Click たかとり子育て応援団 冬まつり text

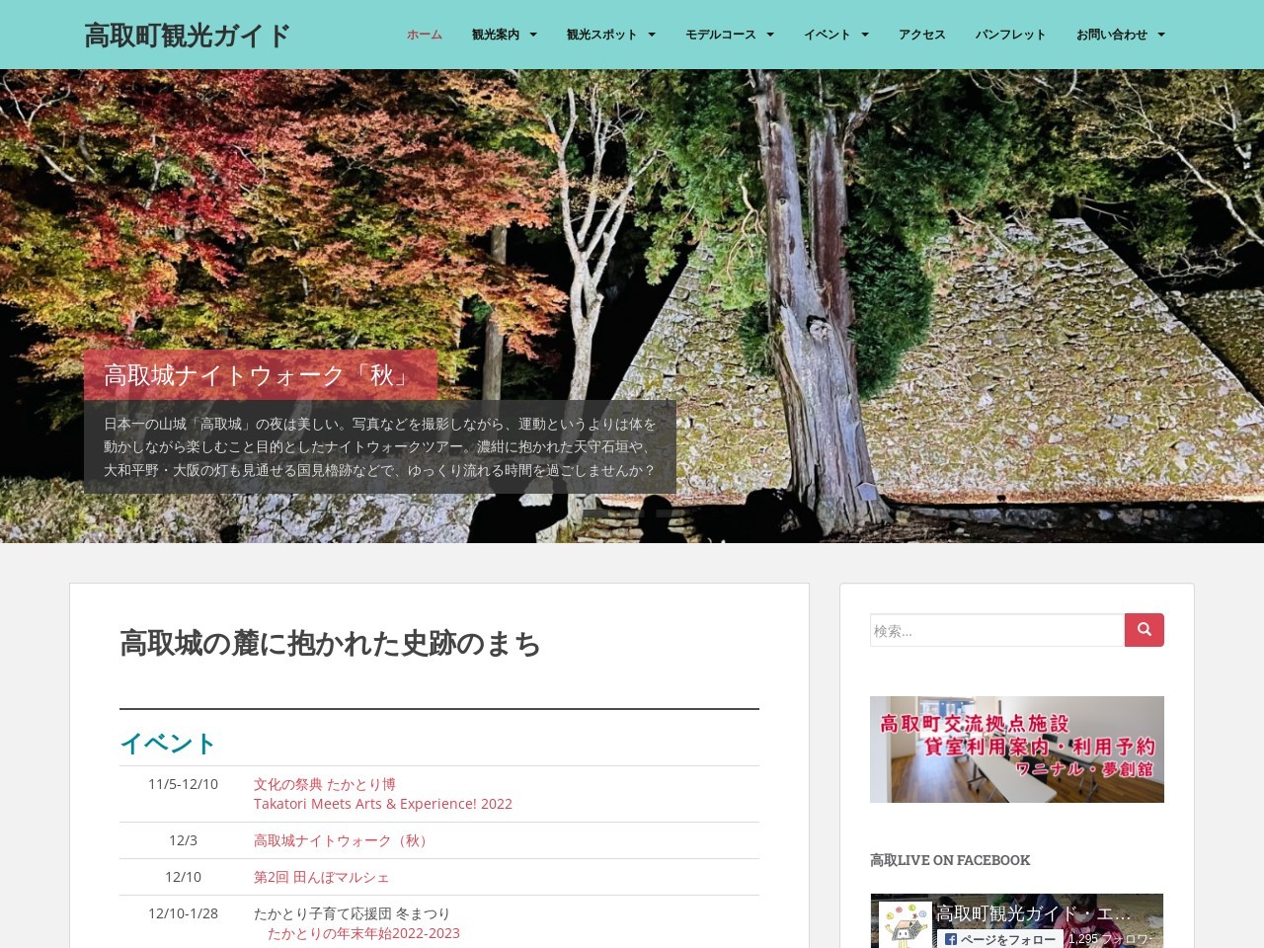(352, 913)
